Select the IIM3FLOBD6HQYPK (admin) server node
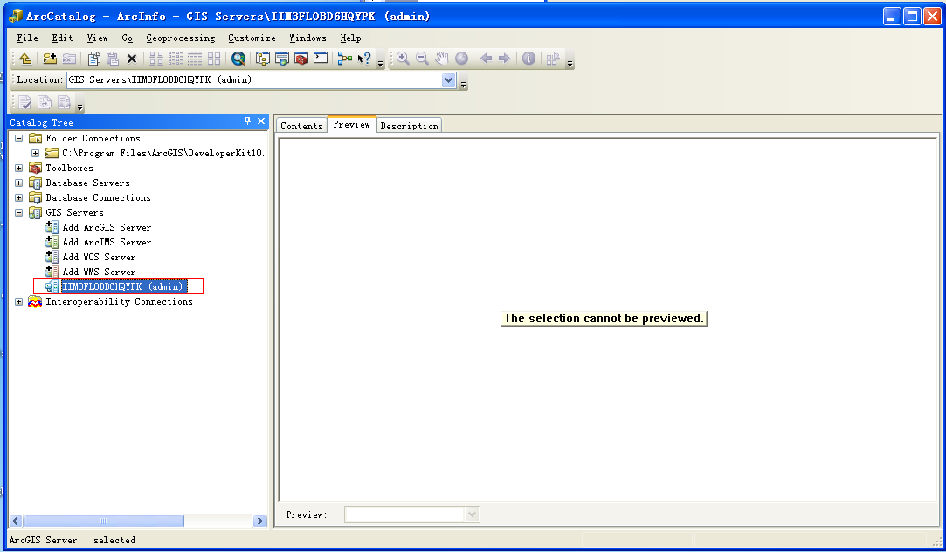Screen dimensions: 946x552 click(x=124, y=286)
